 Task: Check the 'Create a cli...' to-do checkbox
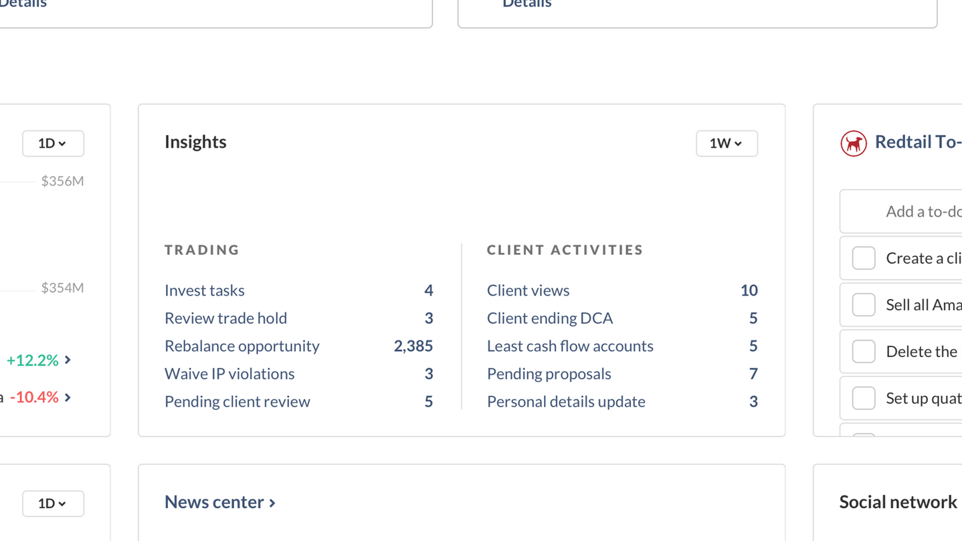point(863,258)
